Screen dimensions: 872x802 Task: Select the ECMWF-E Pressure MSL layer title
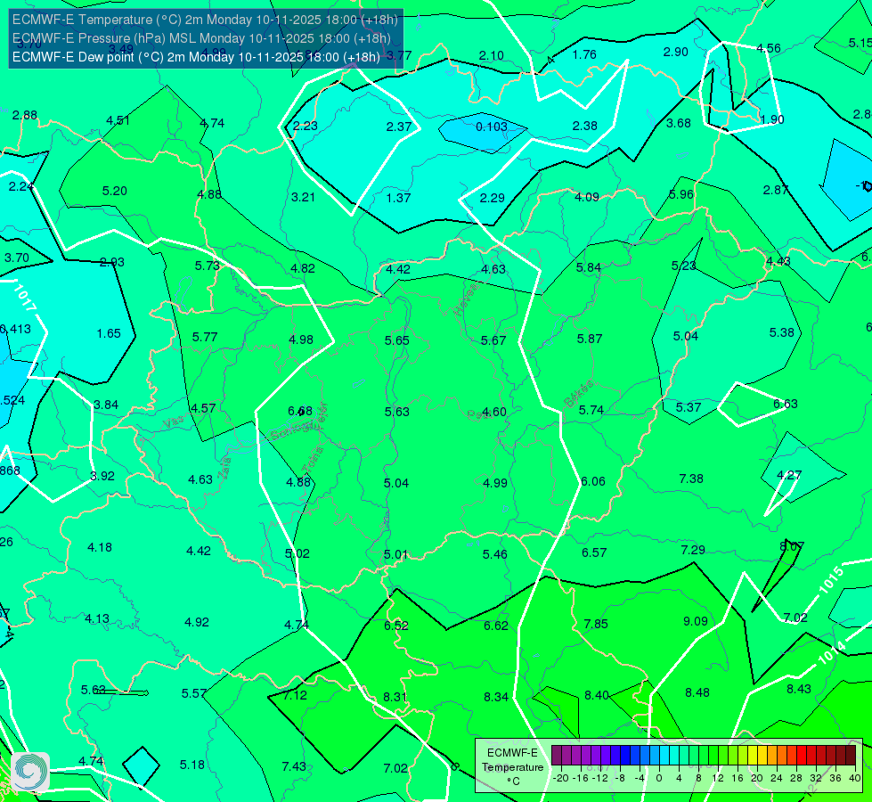(201, 38)
